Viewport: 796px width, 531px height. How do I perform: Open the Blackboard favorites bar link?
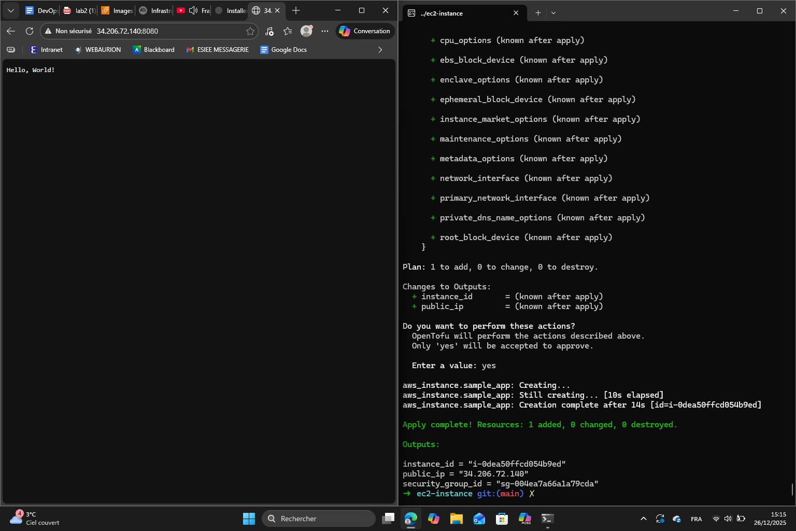(x=153, y=50)
